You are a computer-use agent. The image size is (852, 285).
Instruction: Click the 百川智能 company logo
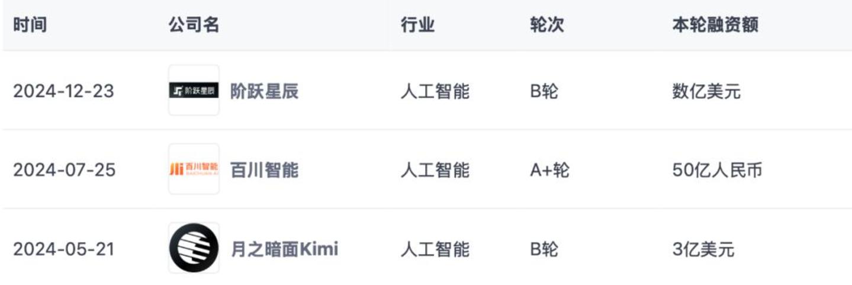(194, 169)
